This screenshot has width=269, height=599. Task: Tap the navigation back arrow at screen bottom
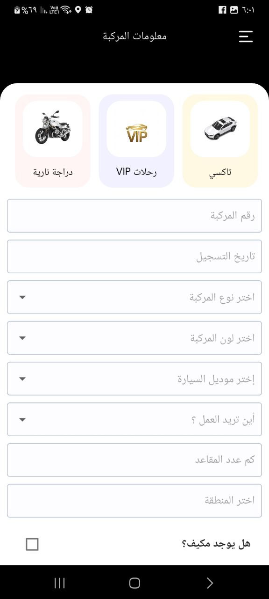click(x=210, y=583)
